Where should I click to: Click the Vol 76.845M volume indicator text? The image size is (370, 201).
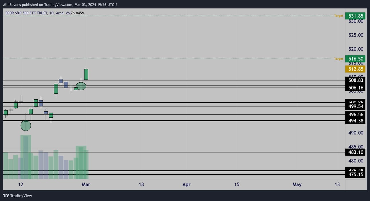(x=76, y=13)
